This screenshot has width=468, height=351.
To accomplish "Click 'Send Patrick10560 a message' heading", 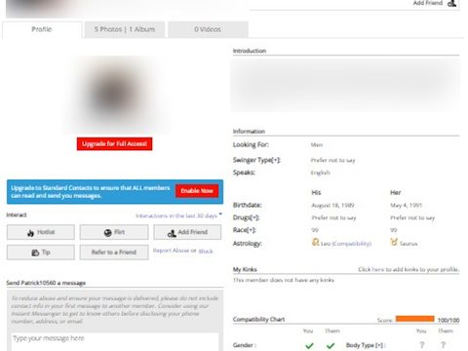I will point(46,283).
